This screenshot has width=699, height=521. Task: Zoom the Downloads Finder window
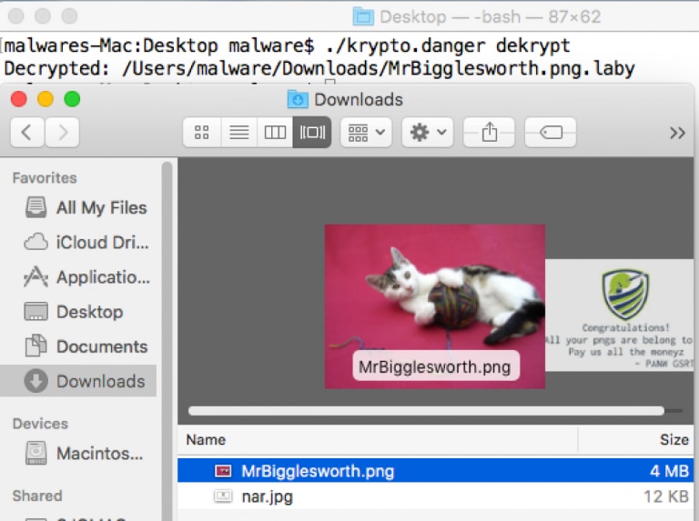72,99
